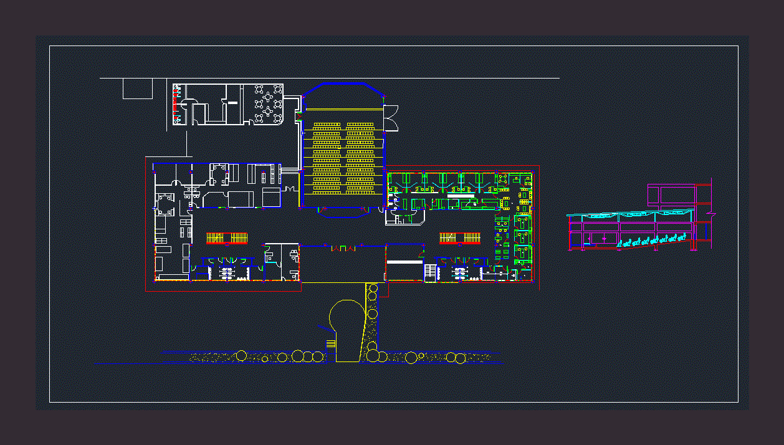The width and height of the screenshot is (784, 445).
Task: Click the solid white bar in the lower room
Action: point(404,262)
